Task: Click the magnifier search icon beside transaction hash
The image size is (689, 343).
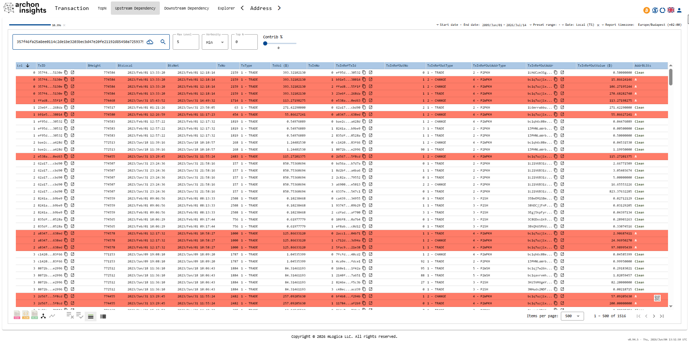Action: [x=163, y=42]
